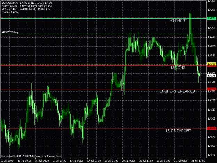Click the yellow 1.4196 pivot price tag
The height and width of the screenshot is (163, 217).
click(211, 64)
